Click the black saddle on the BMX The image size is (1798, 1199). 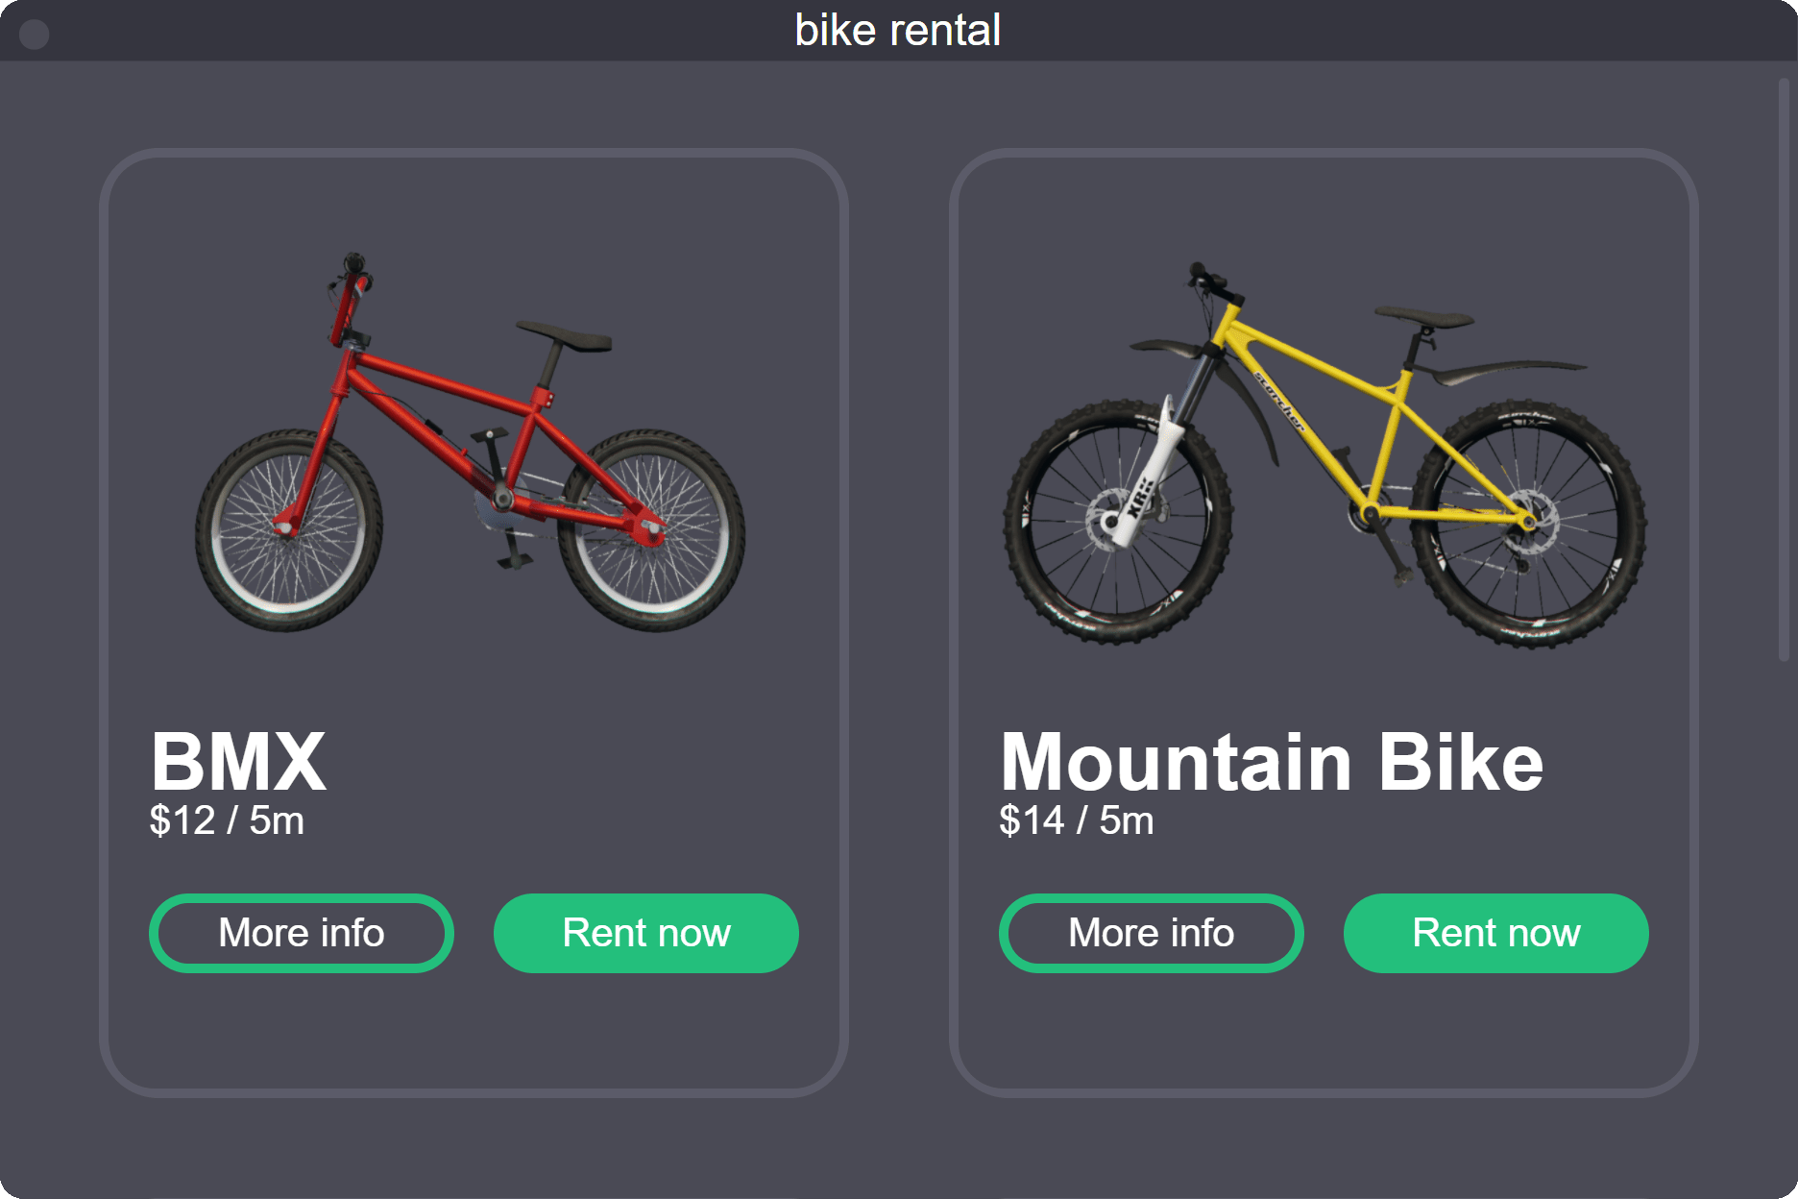(566, 335)
